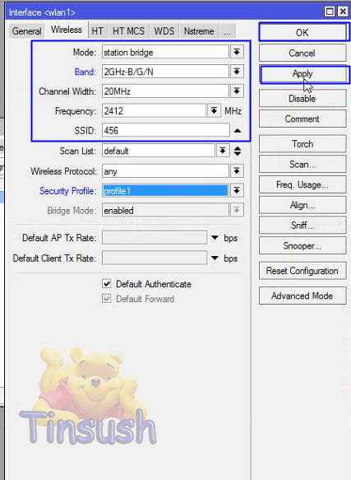Open Freq. Usage... window
351x480 pixels.
tap(303, 184)
